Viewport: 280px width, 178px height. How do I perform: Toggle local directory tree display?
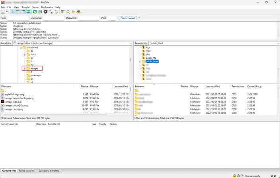(x=17, y=12)
